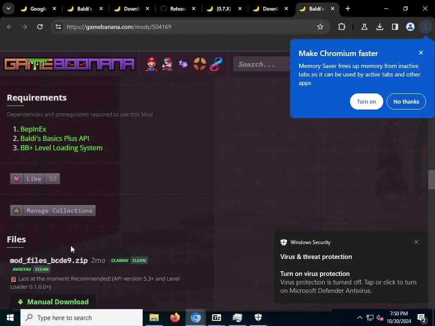Open the Action Center notifications

(x=422, y=318)
